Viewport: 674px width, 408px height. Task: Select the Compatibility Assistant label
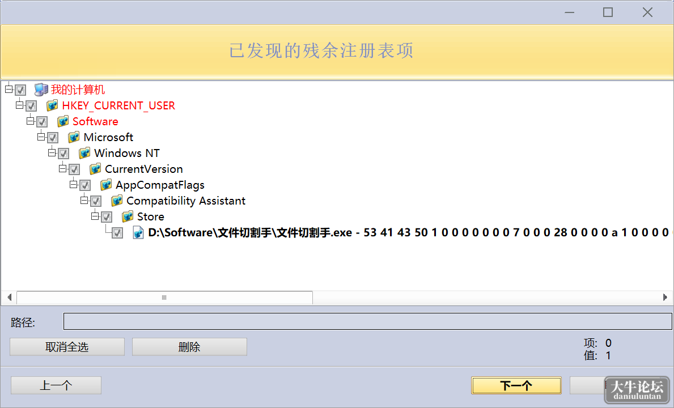(186, 201)
